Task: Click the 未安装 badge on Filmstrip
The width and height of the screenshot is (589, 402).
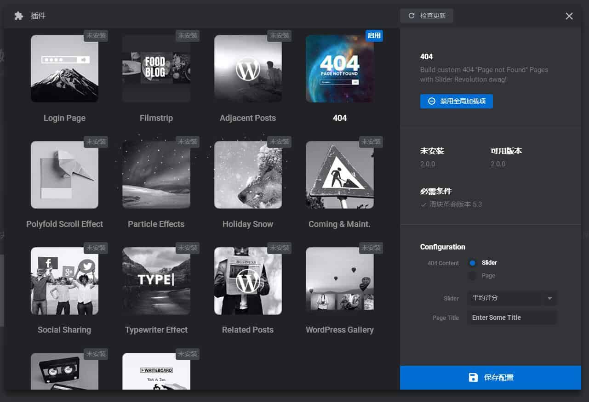Action: (188, 36)
